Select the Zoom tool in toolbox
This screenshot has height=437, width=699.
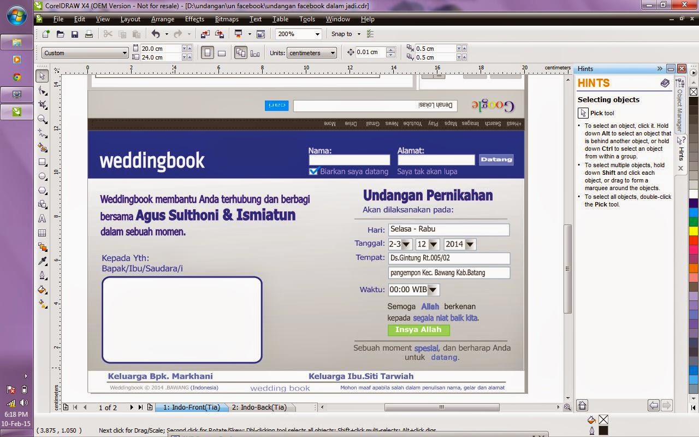42,119
